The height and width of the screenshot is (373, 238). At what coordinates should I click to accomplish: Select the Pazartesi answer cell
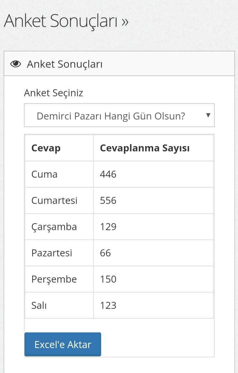52,253
